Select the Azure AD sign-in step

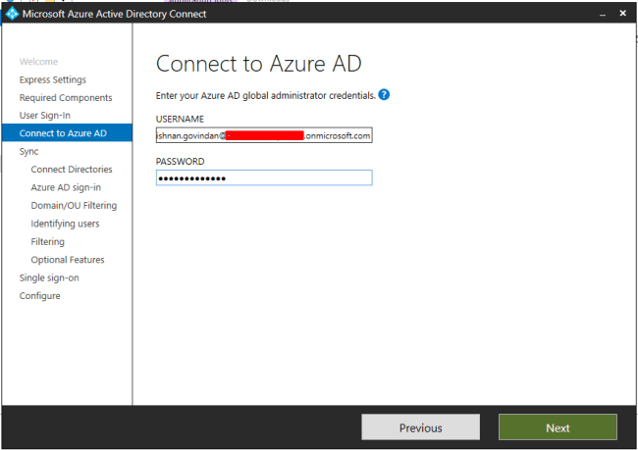click(66, 187)
